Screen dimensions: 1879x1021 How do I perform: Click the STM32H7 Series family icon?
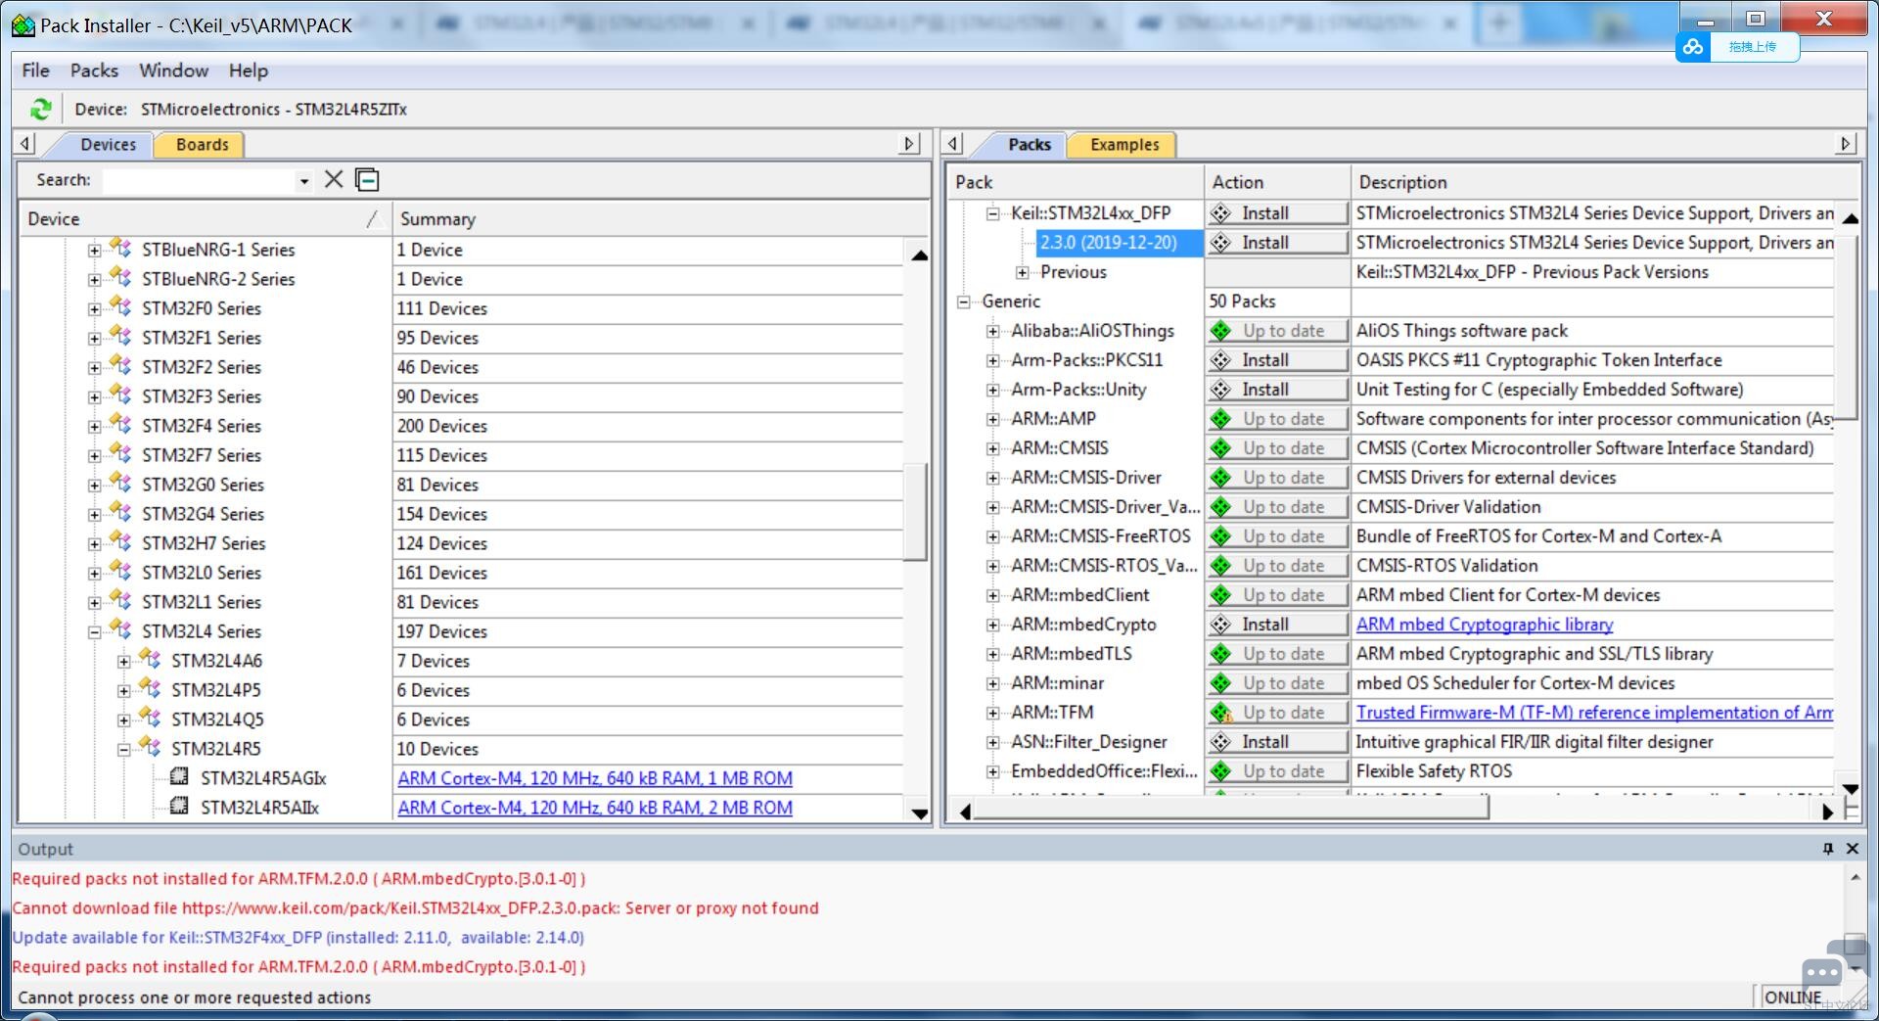120,542
